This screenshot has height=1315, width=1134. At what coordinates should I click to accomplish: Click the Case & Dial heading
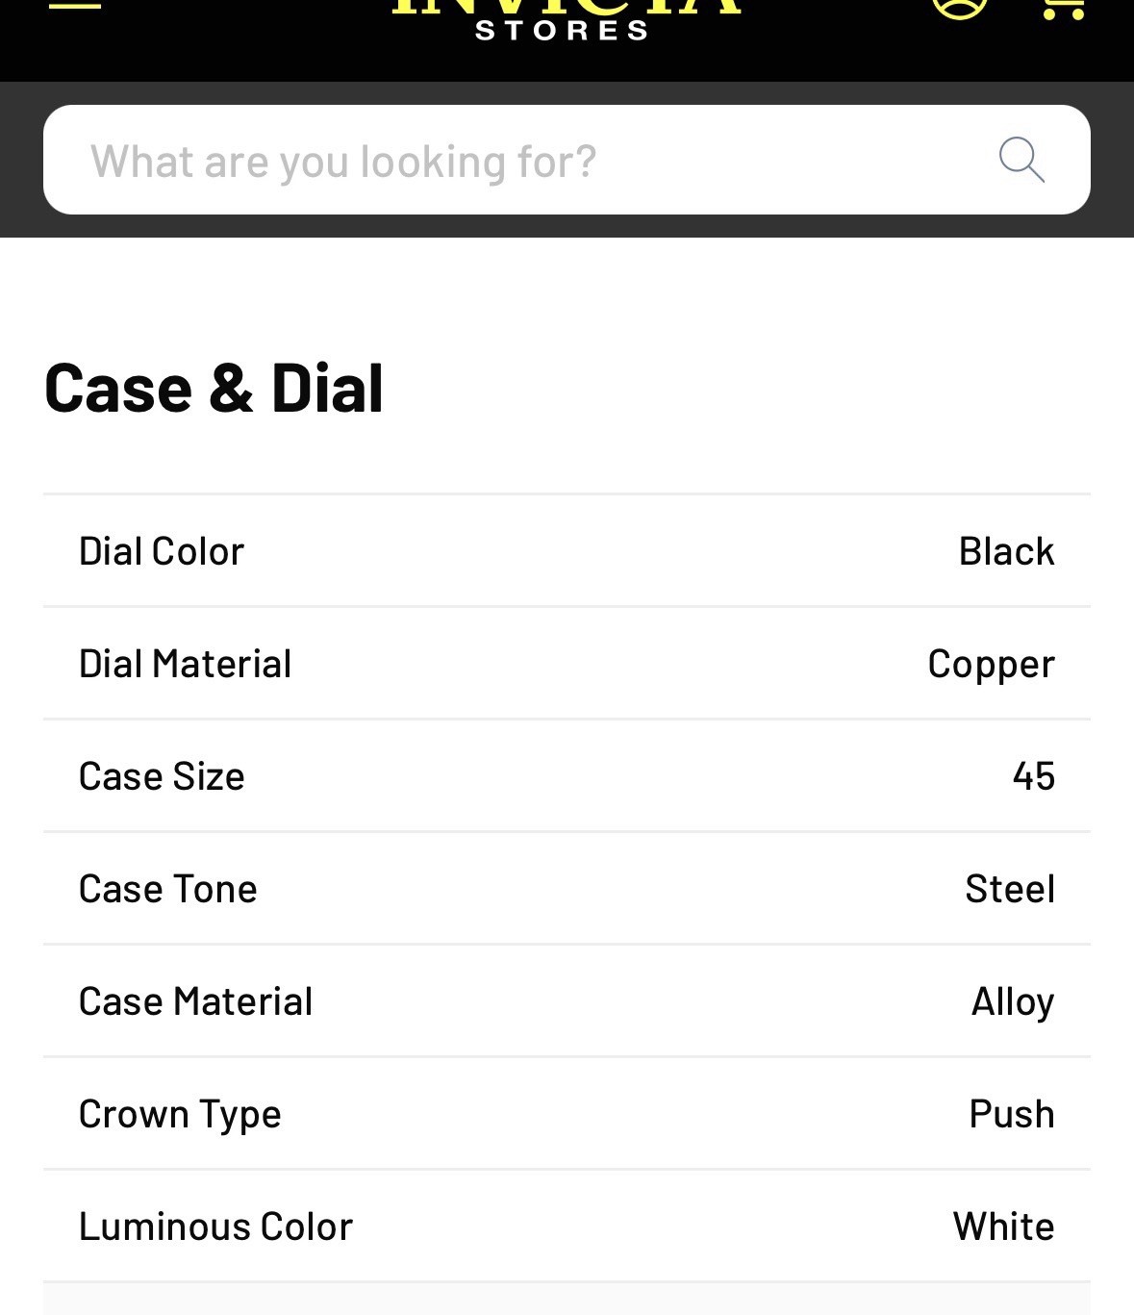pyautogui.click(x=214, y=389)
